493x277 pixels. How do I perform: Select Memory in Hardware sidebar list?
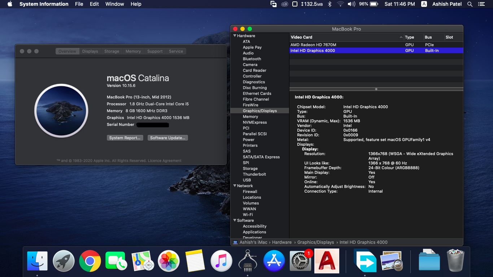coord(250,116)
